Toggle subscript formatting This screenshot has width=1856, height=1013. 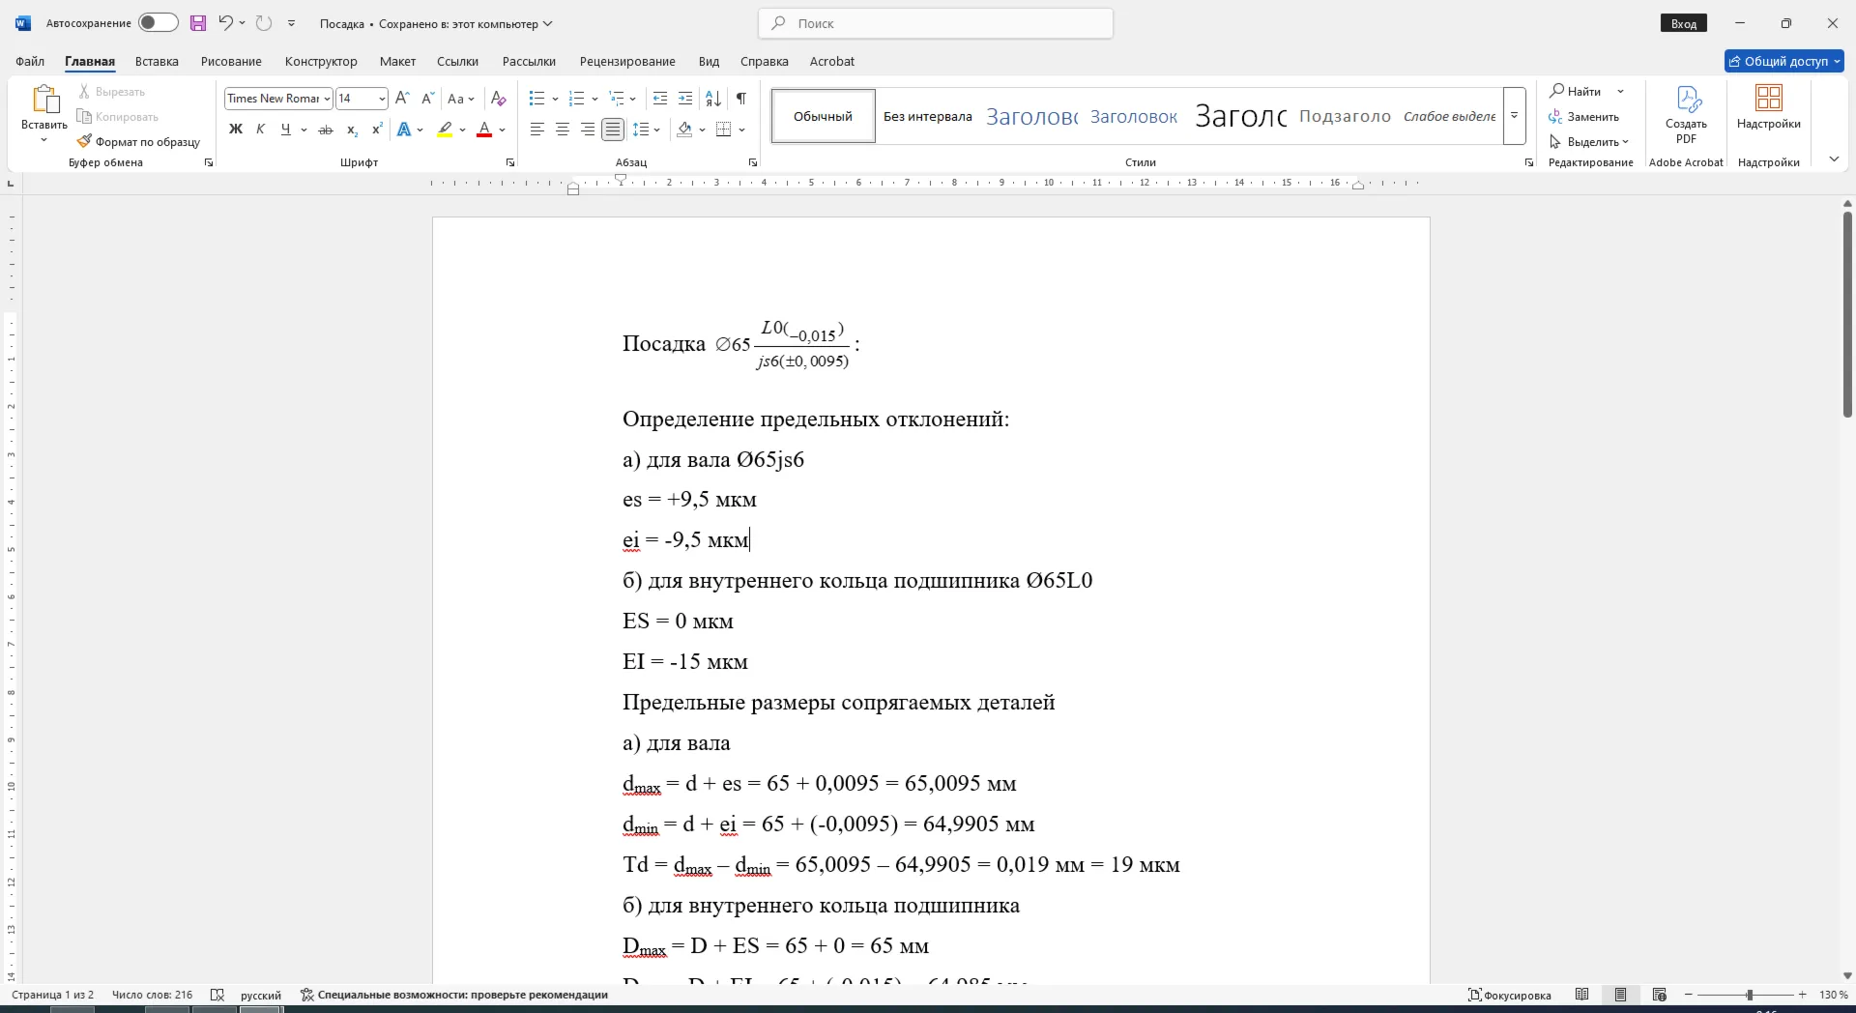click(x=352, y=130)
